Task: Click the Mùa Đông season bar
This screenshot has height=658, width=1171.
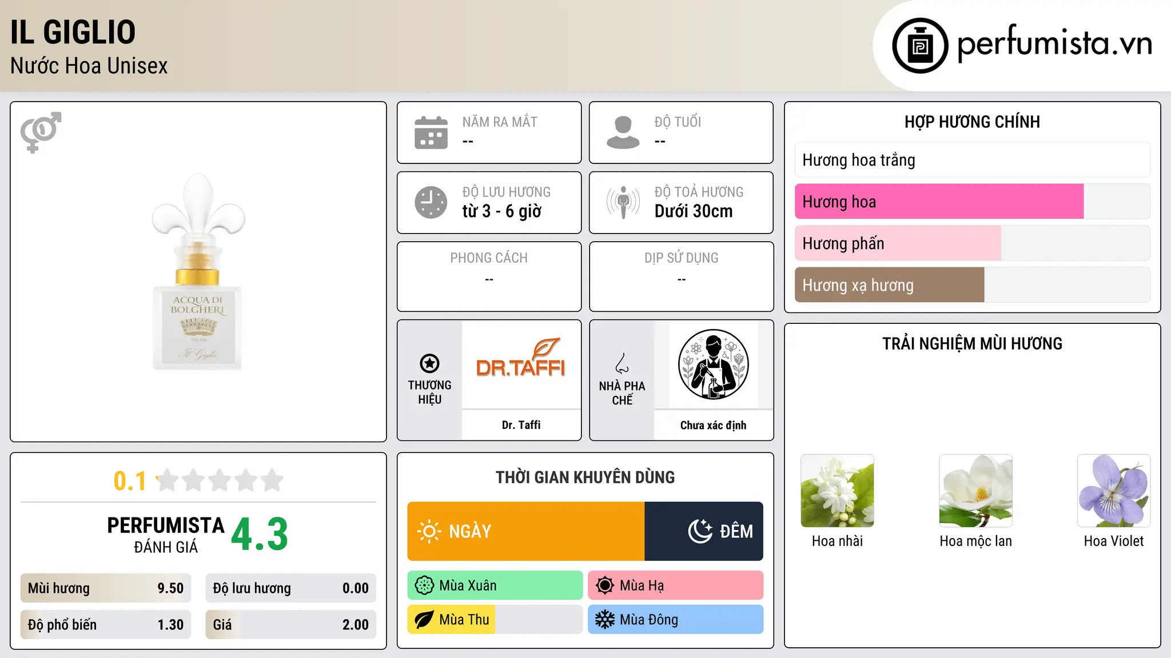Action: click(x=676, y=620)
